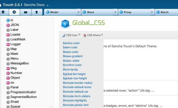Go to $confirm-color variable
Viewport: 178px width, 108px height.
(72, 65)
